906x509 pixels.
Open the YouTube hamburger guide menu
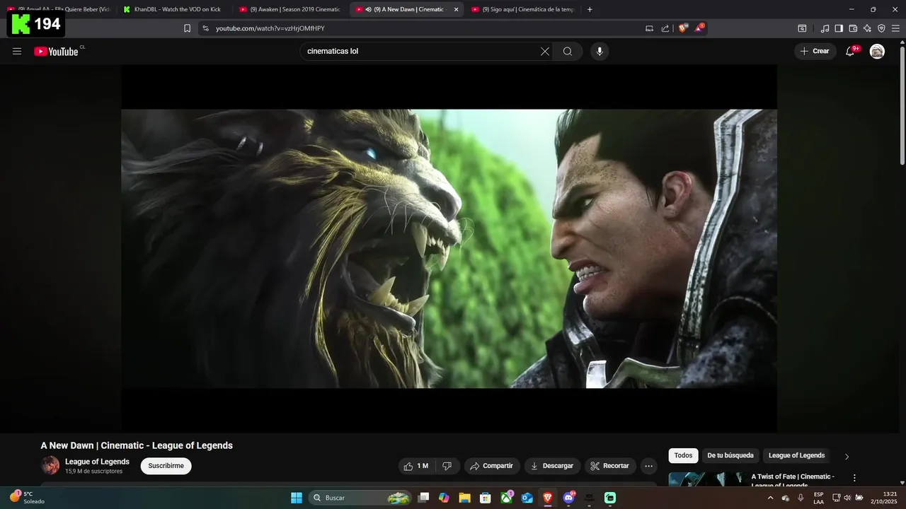[x=17, y=51]
